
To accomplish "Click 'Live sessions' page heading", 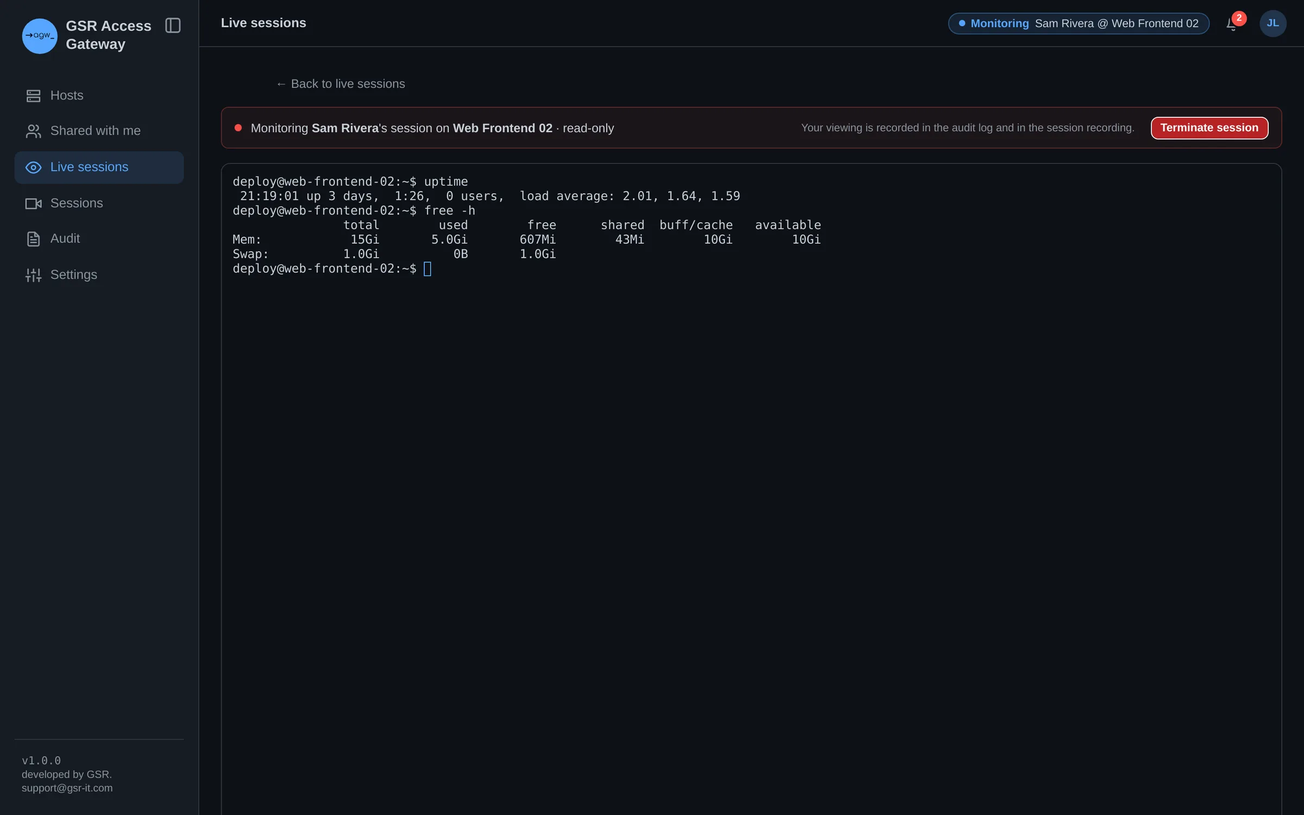I will pos(264,23).
